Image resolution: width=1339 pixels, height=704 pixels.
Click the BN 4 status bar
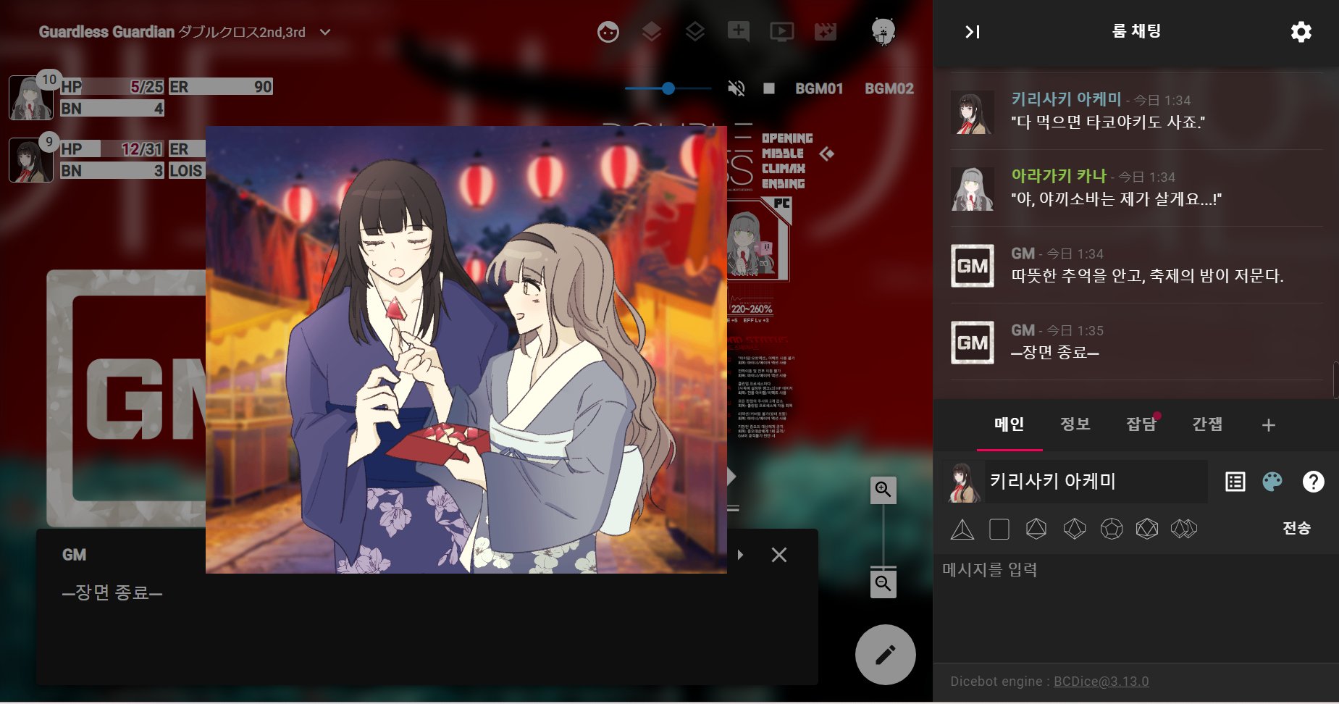112,109
